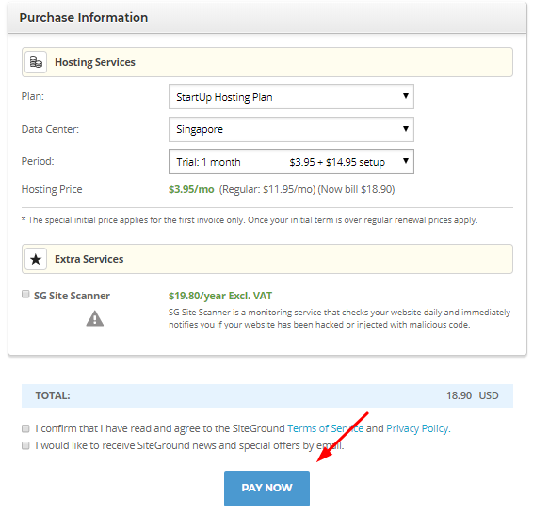This screenshot has height=514, width=533.
Task: Click the Hosting Services server icon
Action: point(36,62)
